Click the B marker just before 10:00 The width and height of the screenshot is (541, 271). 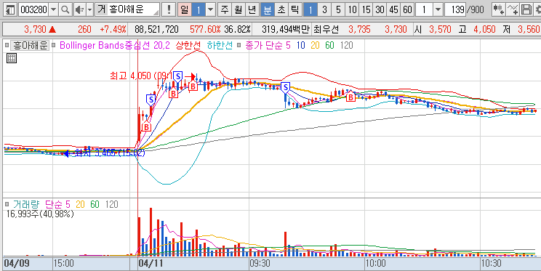350,97
